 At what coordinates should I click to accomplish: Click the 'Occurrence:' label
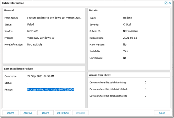click(11, 76)
